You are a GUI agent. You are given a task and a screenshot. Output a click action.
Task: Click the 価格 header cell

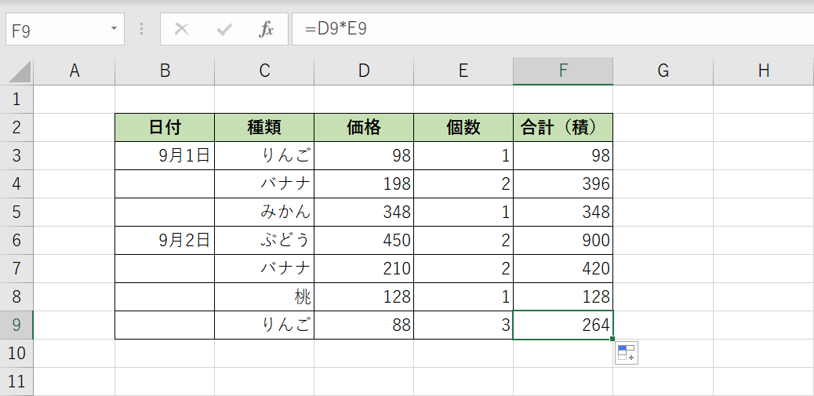[364, 128]
